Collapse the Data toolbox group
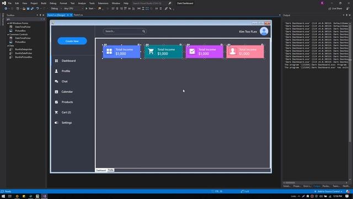353x199 pixels. [8, 46]
